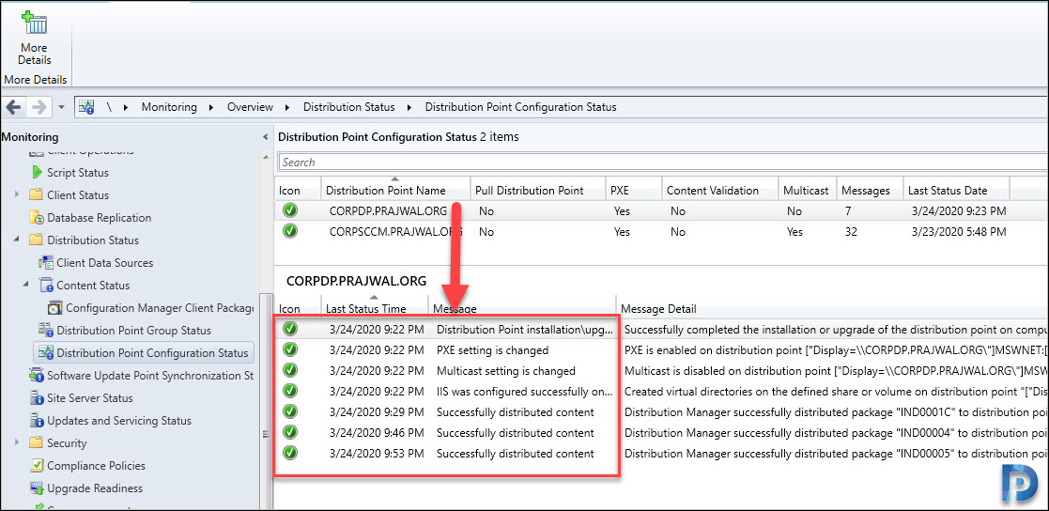Expand the Security folder
1049x511 pixels.
18,442
